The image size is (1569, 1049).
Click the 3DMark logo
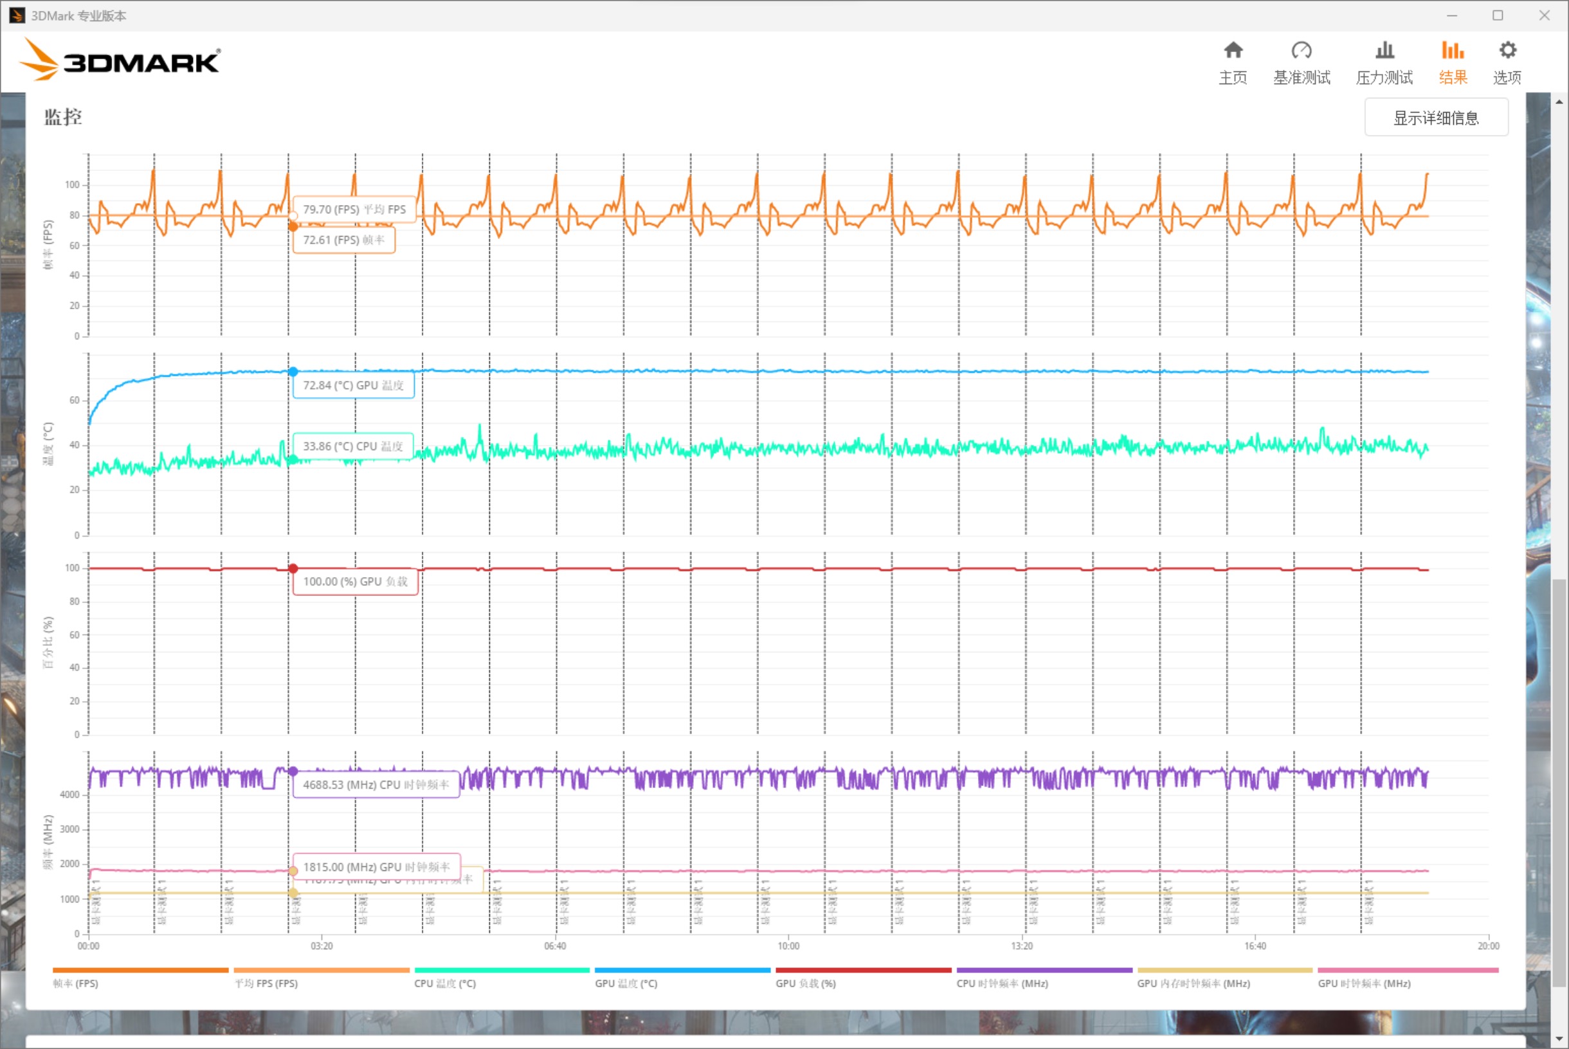pos(120,61)
